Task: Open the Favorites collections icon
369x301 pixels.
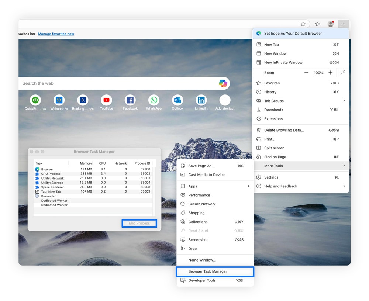Action: coord(317,24)
